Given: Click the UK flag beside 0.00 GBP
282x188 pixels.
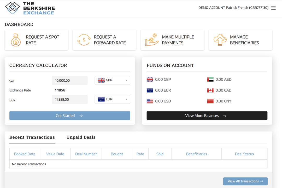Looking at the screenshot, I should click(150, 79).
